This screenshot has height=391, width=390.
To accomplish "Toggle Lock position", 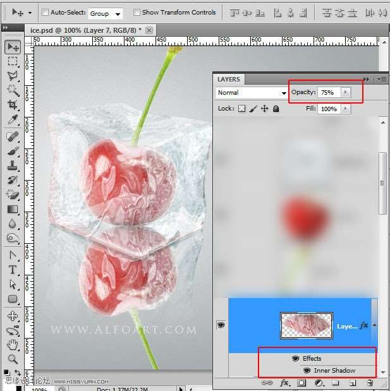I will point(264,109).
